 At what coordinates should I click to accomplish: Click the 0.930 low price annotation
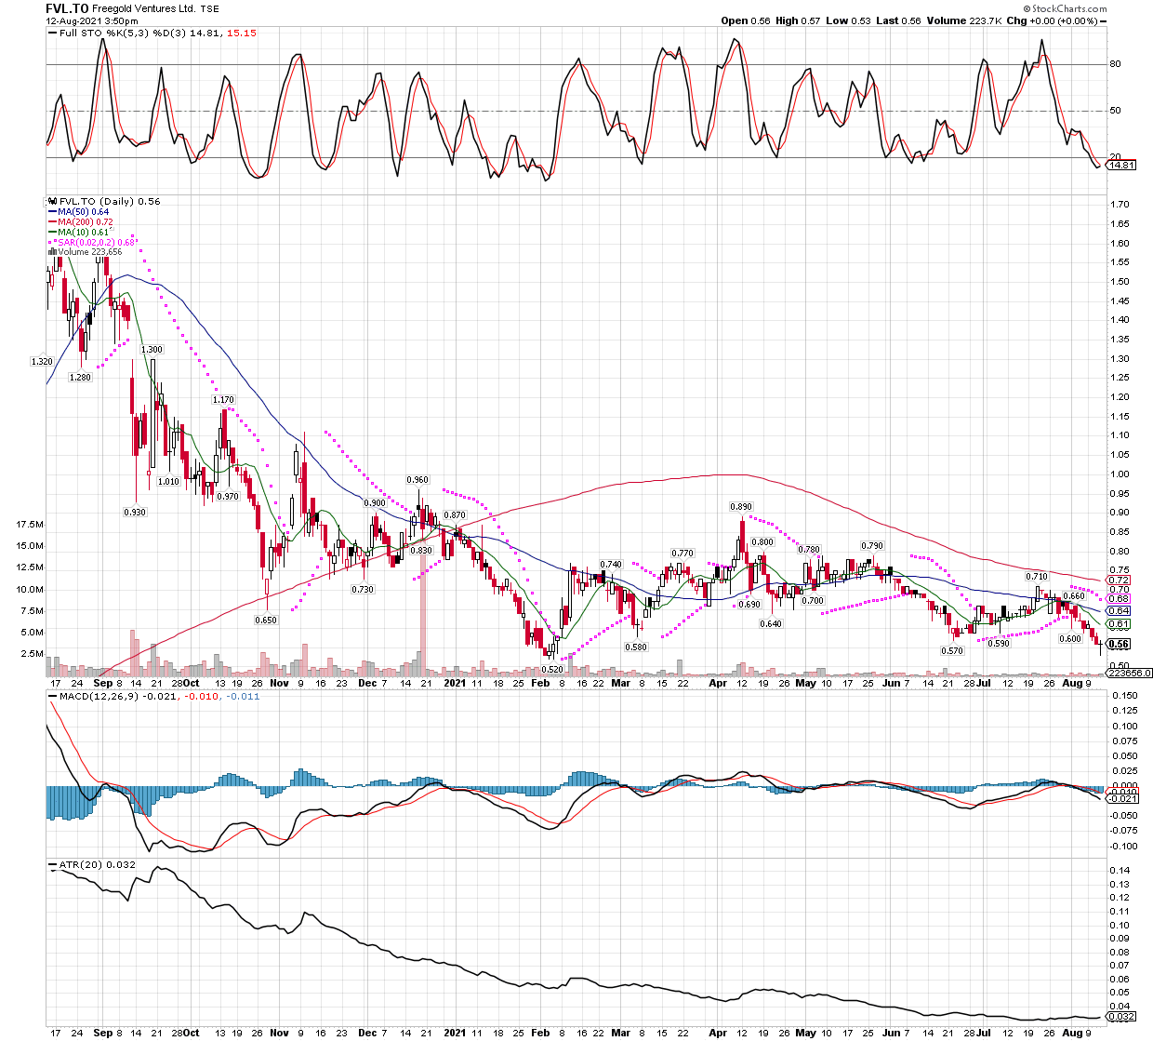[x=136, y=513]
